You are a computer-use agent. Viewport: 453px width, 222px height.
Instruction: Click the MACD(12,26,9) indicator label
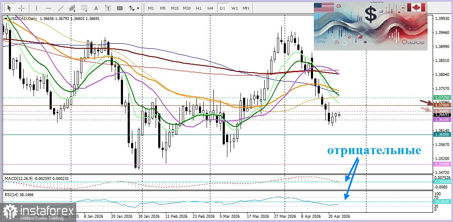click(x=19, y=179)
